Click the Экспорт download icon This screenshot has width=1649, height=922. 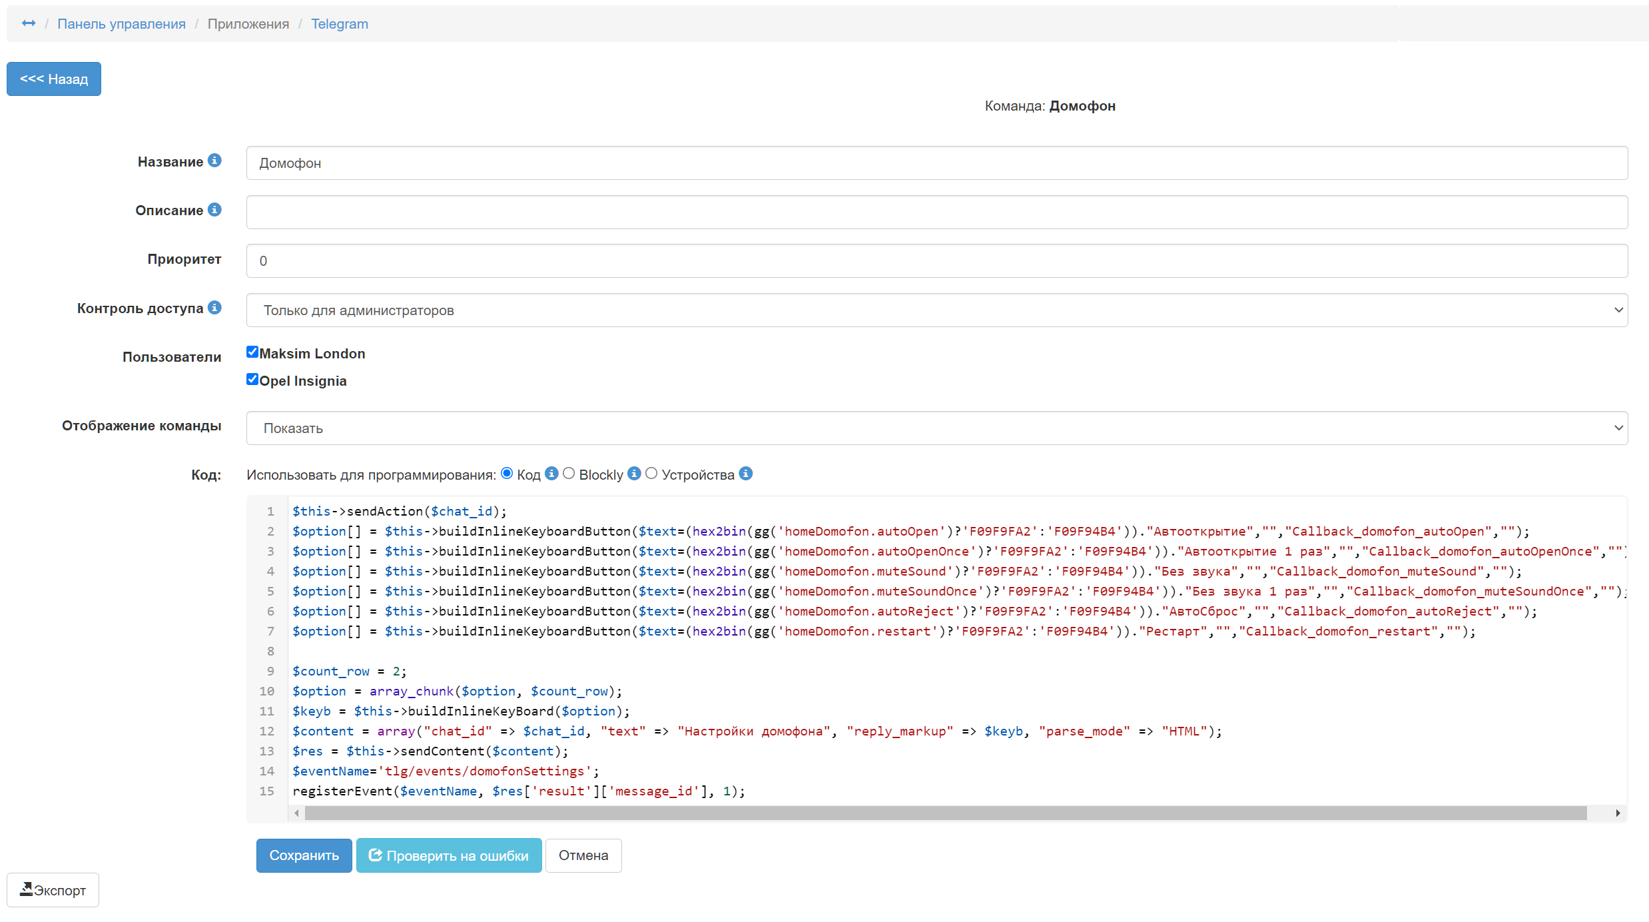point(26,889)
